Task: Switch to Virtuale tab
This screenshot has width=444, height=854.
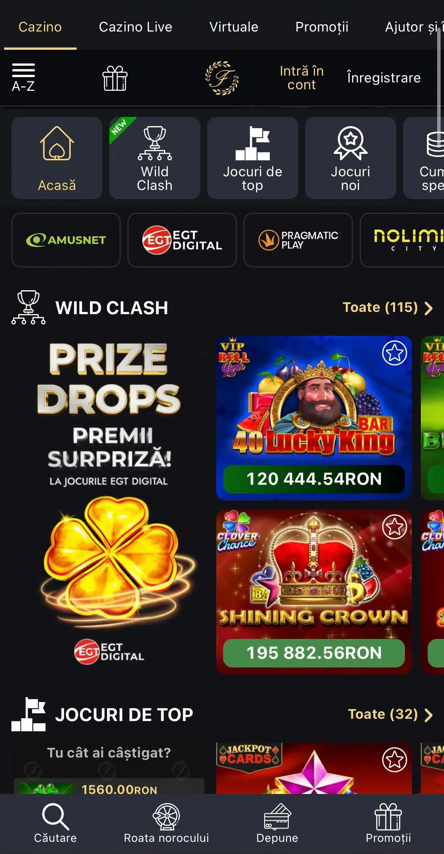Action: click(234, 27)
